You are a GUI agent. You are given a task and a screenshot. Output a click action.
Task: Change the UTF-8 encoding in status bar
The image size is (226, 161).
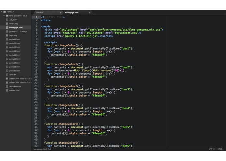[212, 149]
